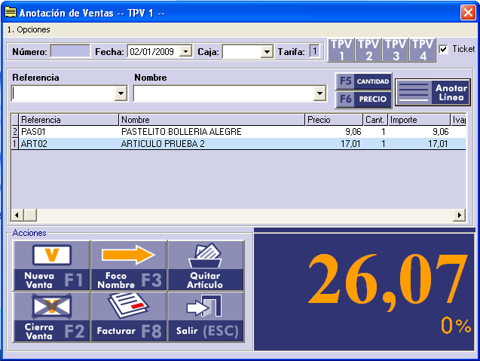Click the Nueva Venta F1 button
Viewport: 480px width, 361px height.
[51, 265]
